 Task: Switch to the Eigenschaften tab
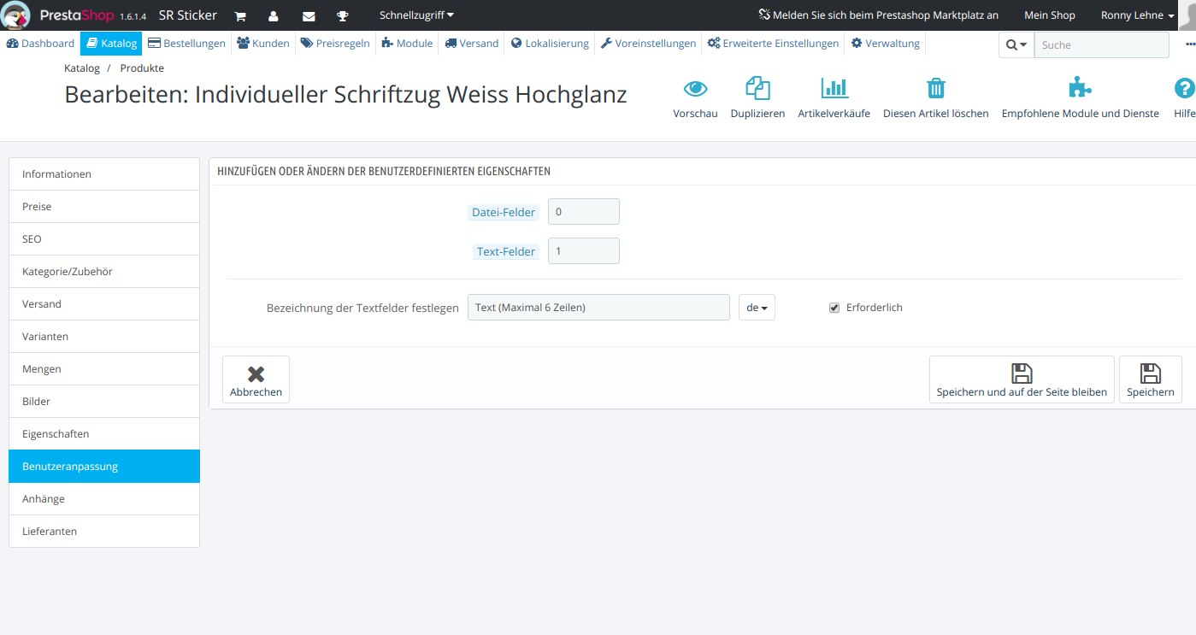[104, 434]
